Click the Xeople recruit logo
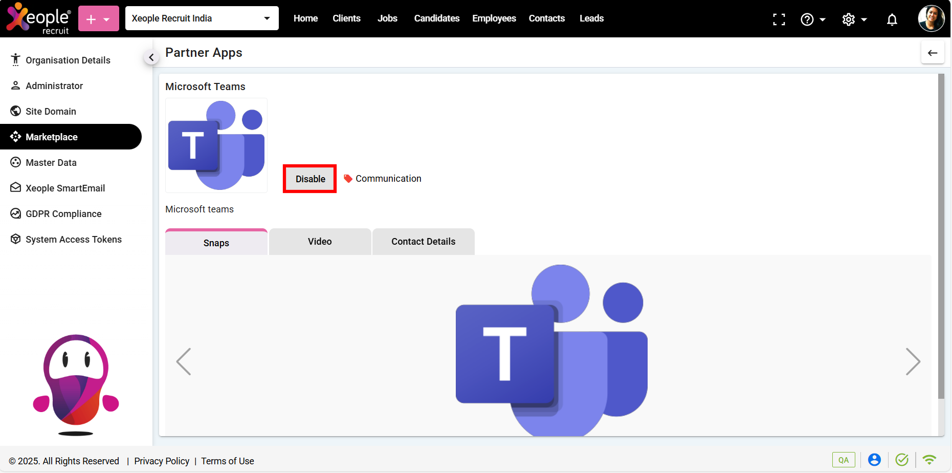Screen dimensions: 952x473 (38, 18)
